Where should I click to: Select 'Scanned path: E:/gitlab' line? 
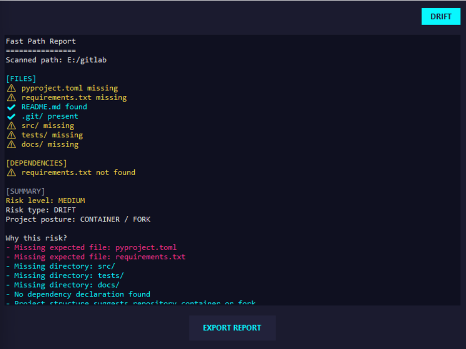coord(56,60)
